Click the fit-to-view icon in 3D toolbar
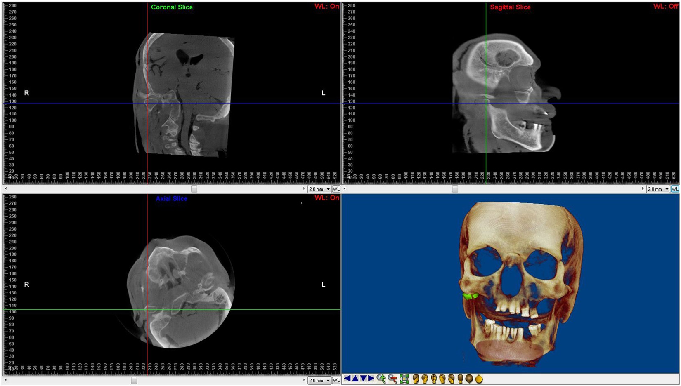Image resolution: width=681 pixels, height=386 pixels. (x=404, y=379)
